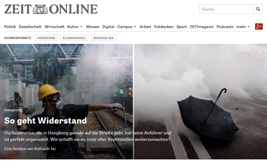Select the KLIMAWANDEL topic tag

(74, 38)
